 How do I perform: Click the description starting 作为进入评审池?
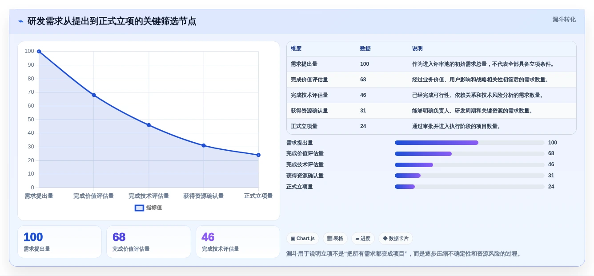click(x=484, y=64)
